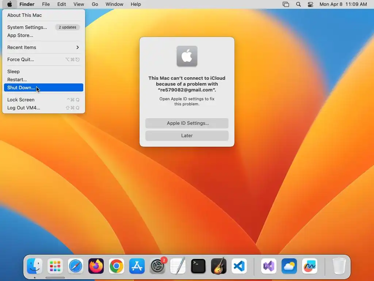Choose Force Quit…
The image size is (374, 281).
coord(43,60)
